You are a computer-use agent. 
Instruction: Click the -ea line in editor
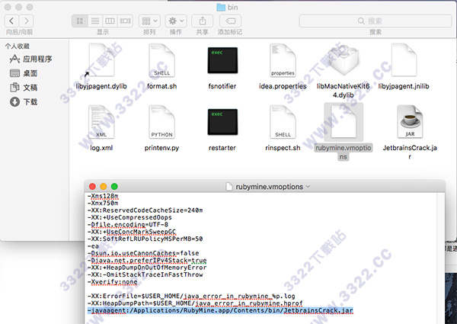point(93,246)
